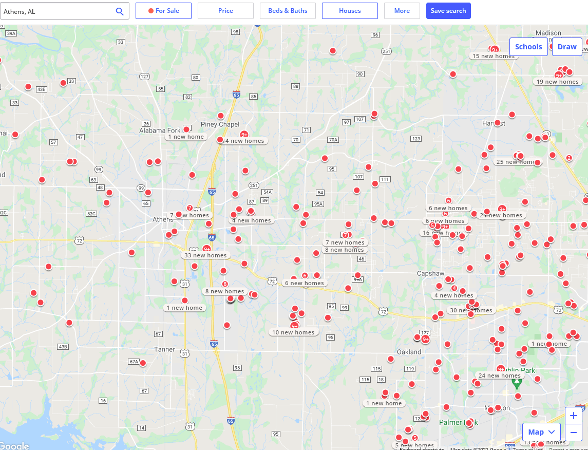
Task: Click the 30 new homes cluster marker
Action: pyautogui.click(x=471, y=310)
